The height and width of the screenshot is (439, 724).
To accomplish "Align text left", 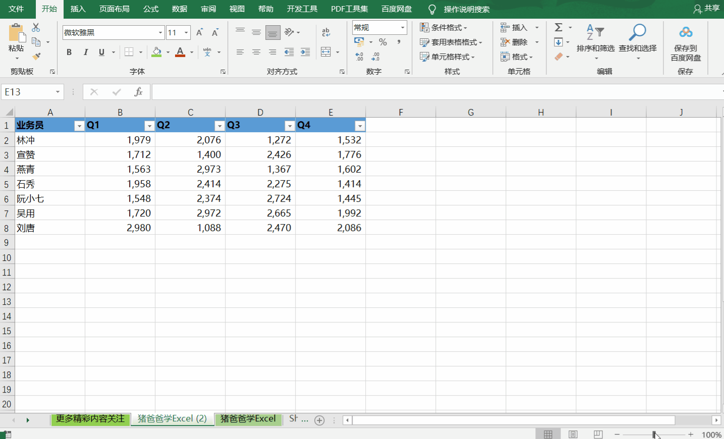I will point(240,52).
